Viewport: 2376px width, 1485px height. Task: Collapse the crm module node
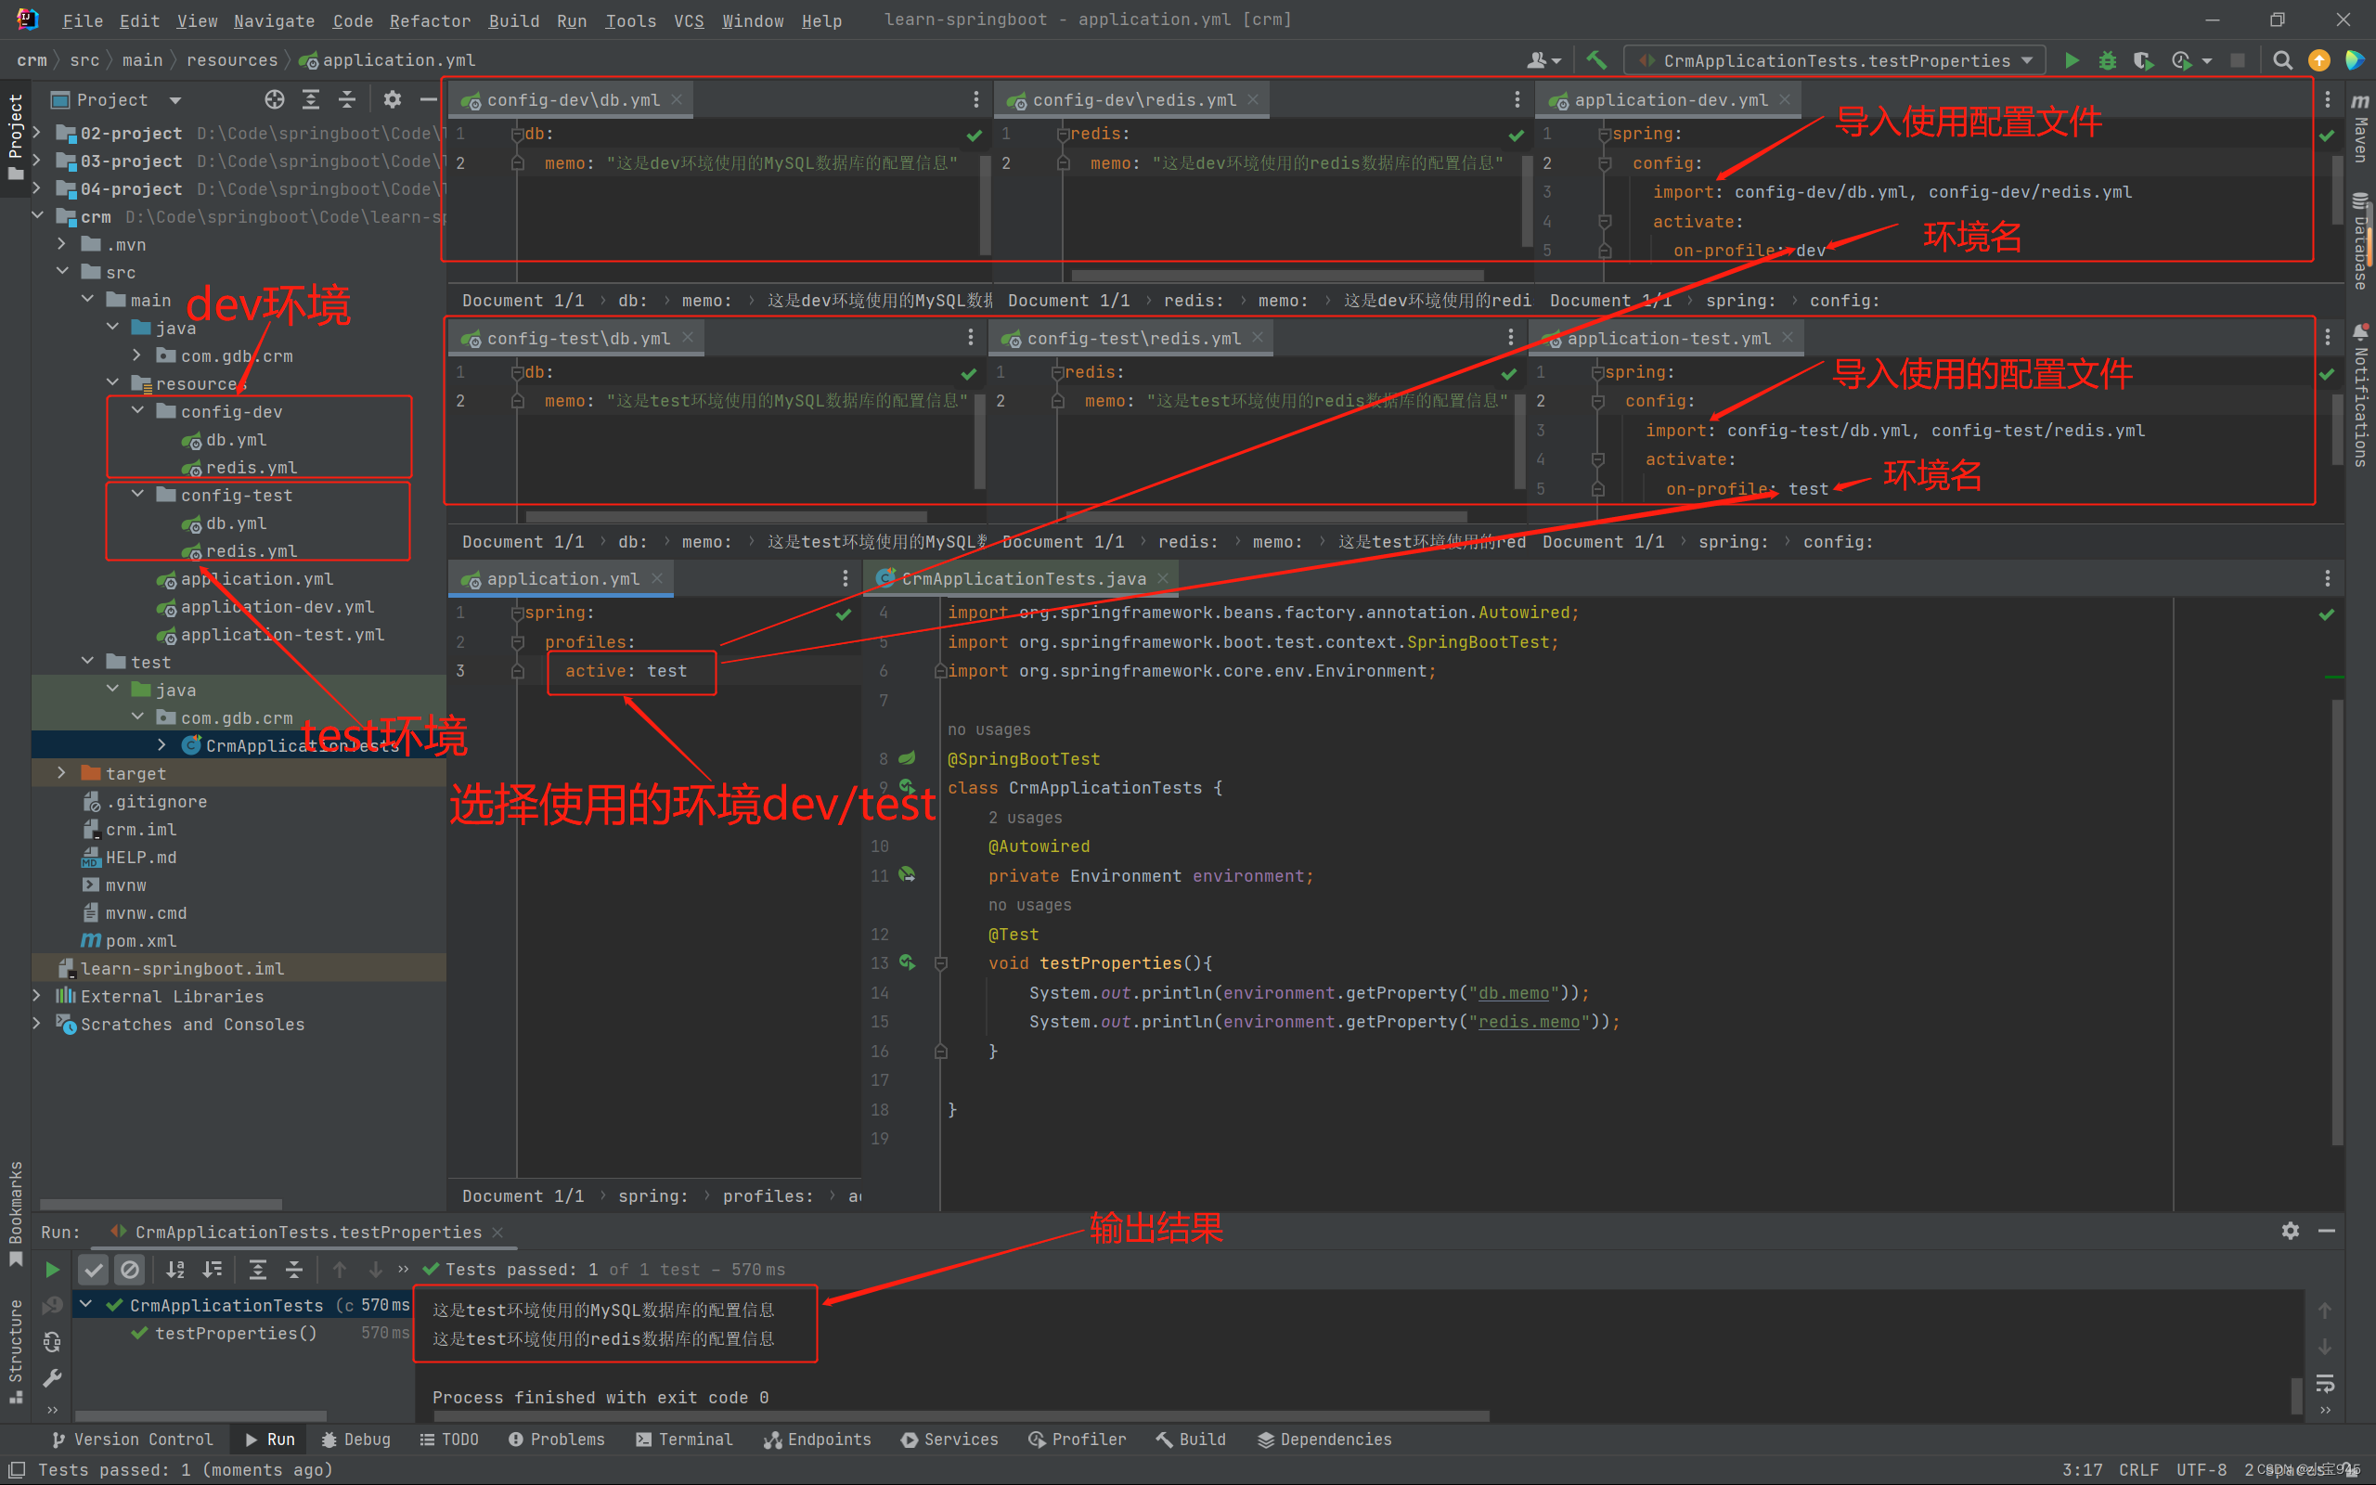click(x=37, y=216)
